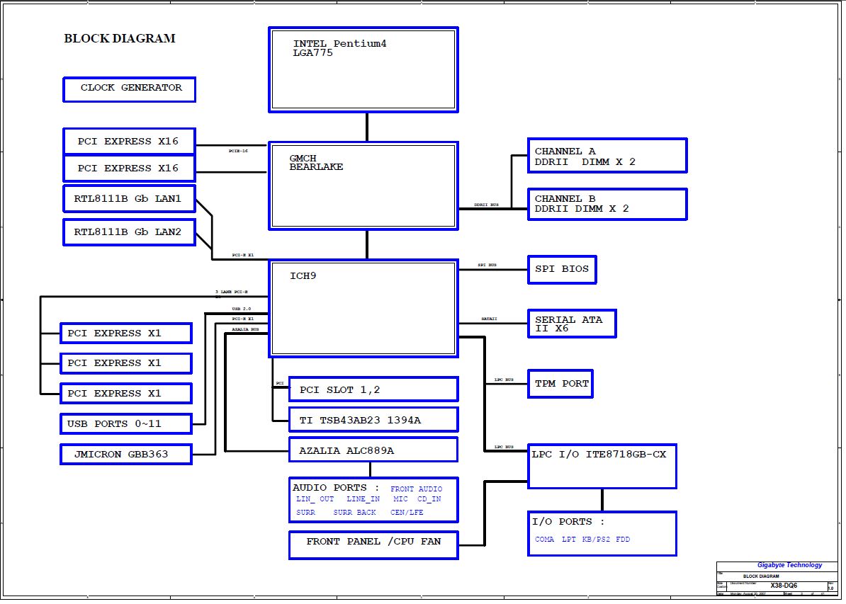The width and height of the screenshot is (846, 604).
Task: Click the "SPI BUS" bus label
Action: click(487, 266)
